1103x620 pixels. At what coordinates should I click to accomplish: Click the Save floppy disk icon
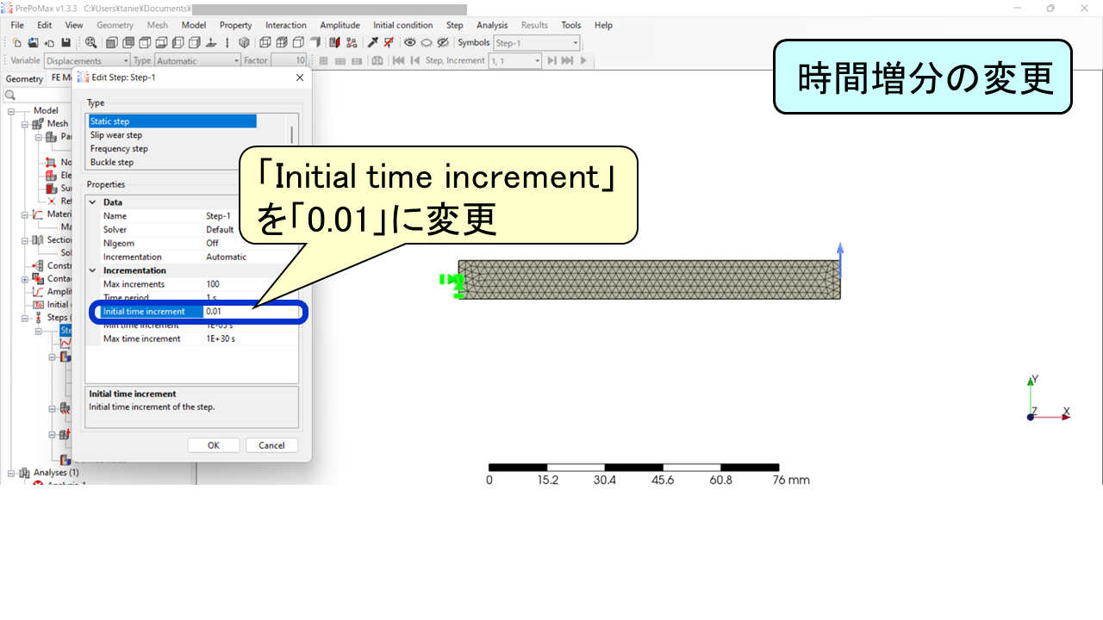(x=65, y=42)
